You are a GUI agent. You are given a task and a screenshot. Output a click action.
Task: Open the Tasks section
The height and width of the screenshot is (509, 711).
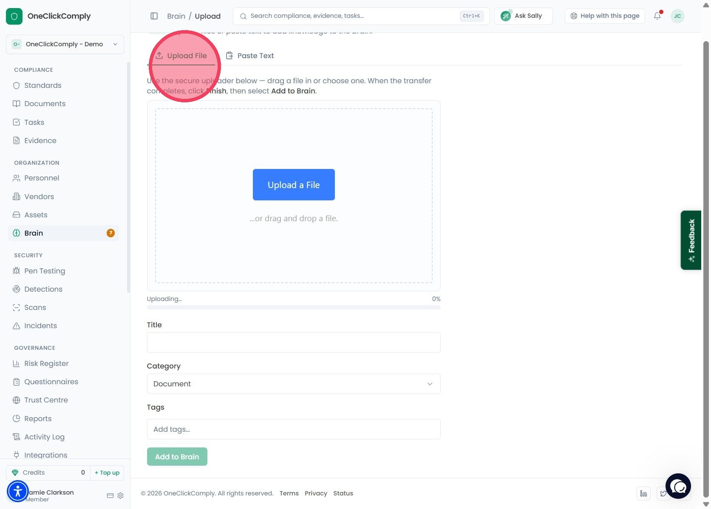34,122
